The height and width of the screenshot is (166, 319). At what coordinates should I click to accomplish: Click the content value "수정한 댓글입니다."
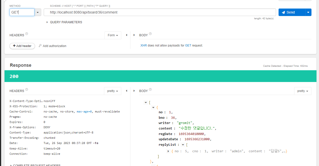point(197,128)
